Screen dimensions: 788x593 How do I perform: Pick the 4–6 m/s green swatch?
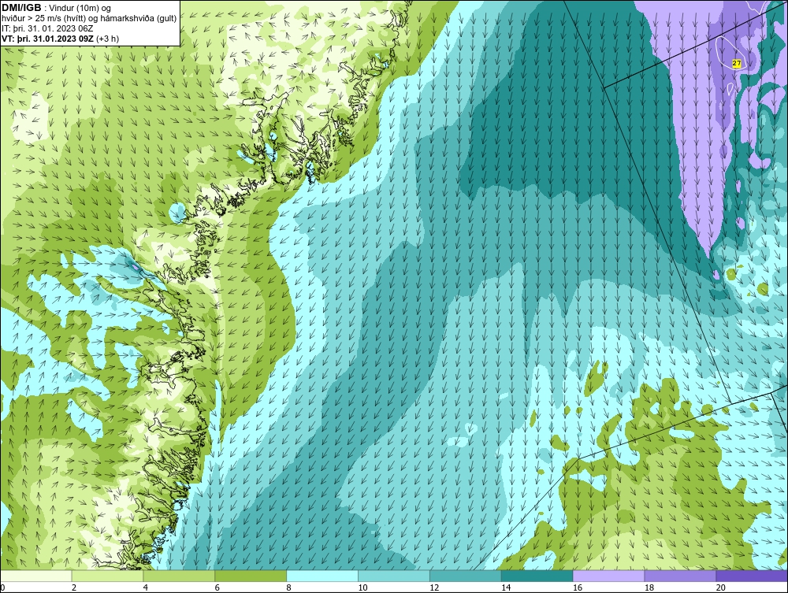179,576
